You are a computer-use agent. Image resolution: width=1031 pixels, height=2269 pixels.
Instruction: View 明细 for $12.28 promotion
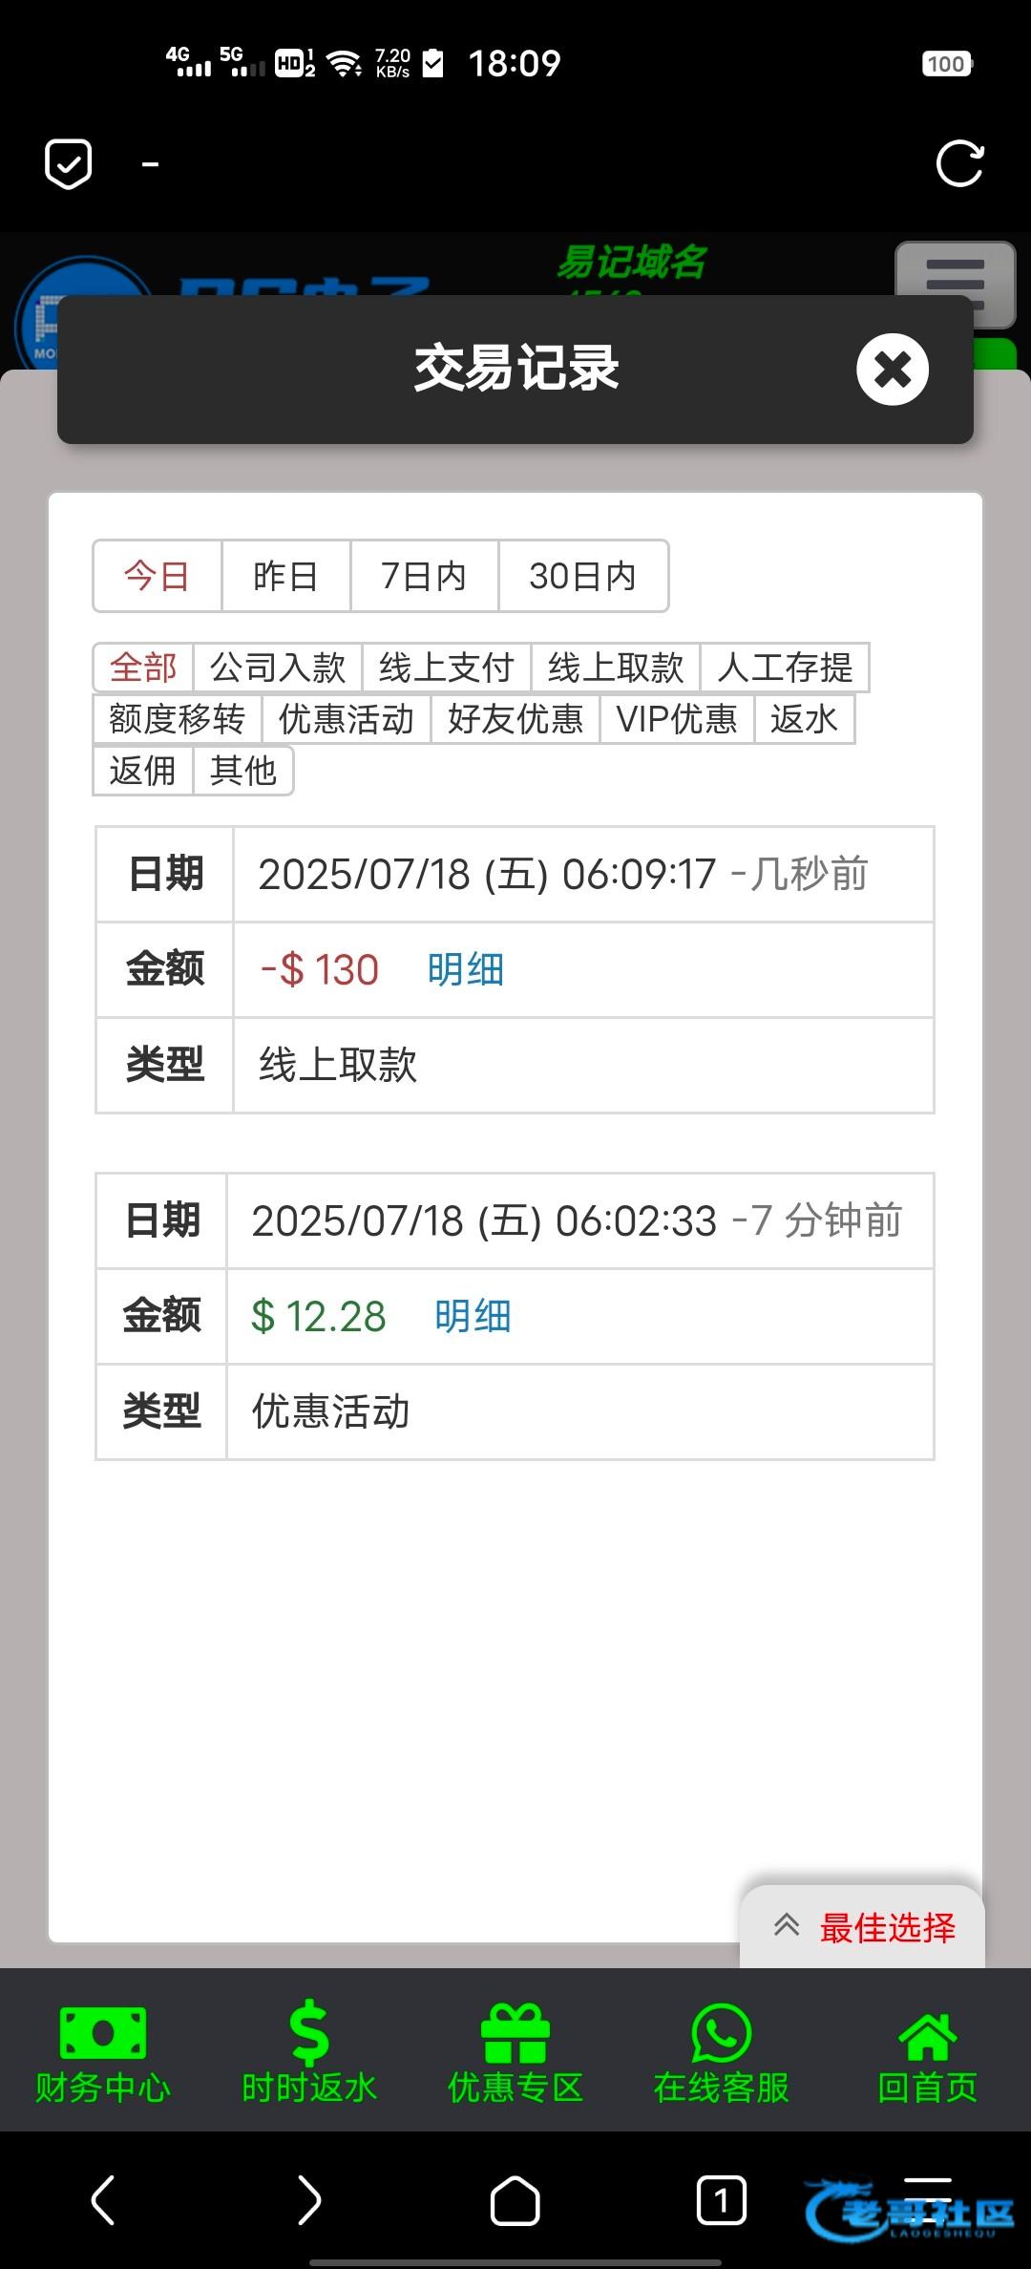[x=473, y=1317]
